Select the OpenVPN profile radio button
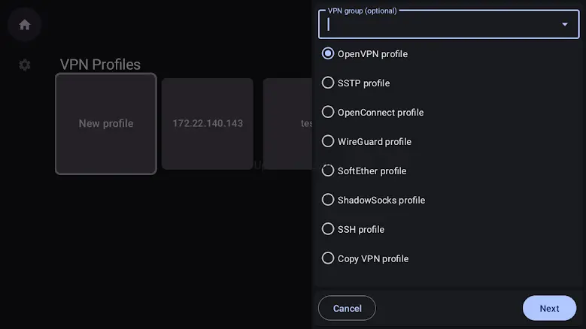 click(x=328, y=54)
